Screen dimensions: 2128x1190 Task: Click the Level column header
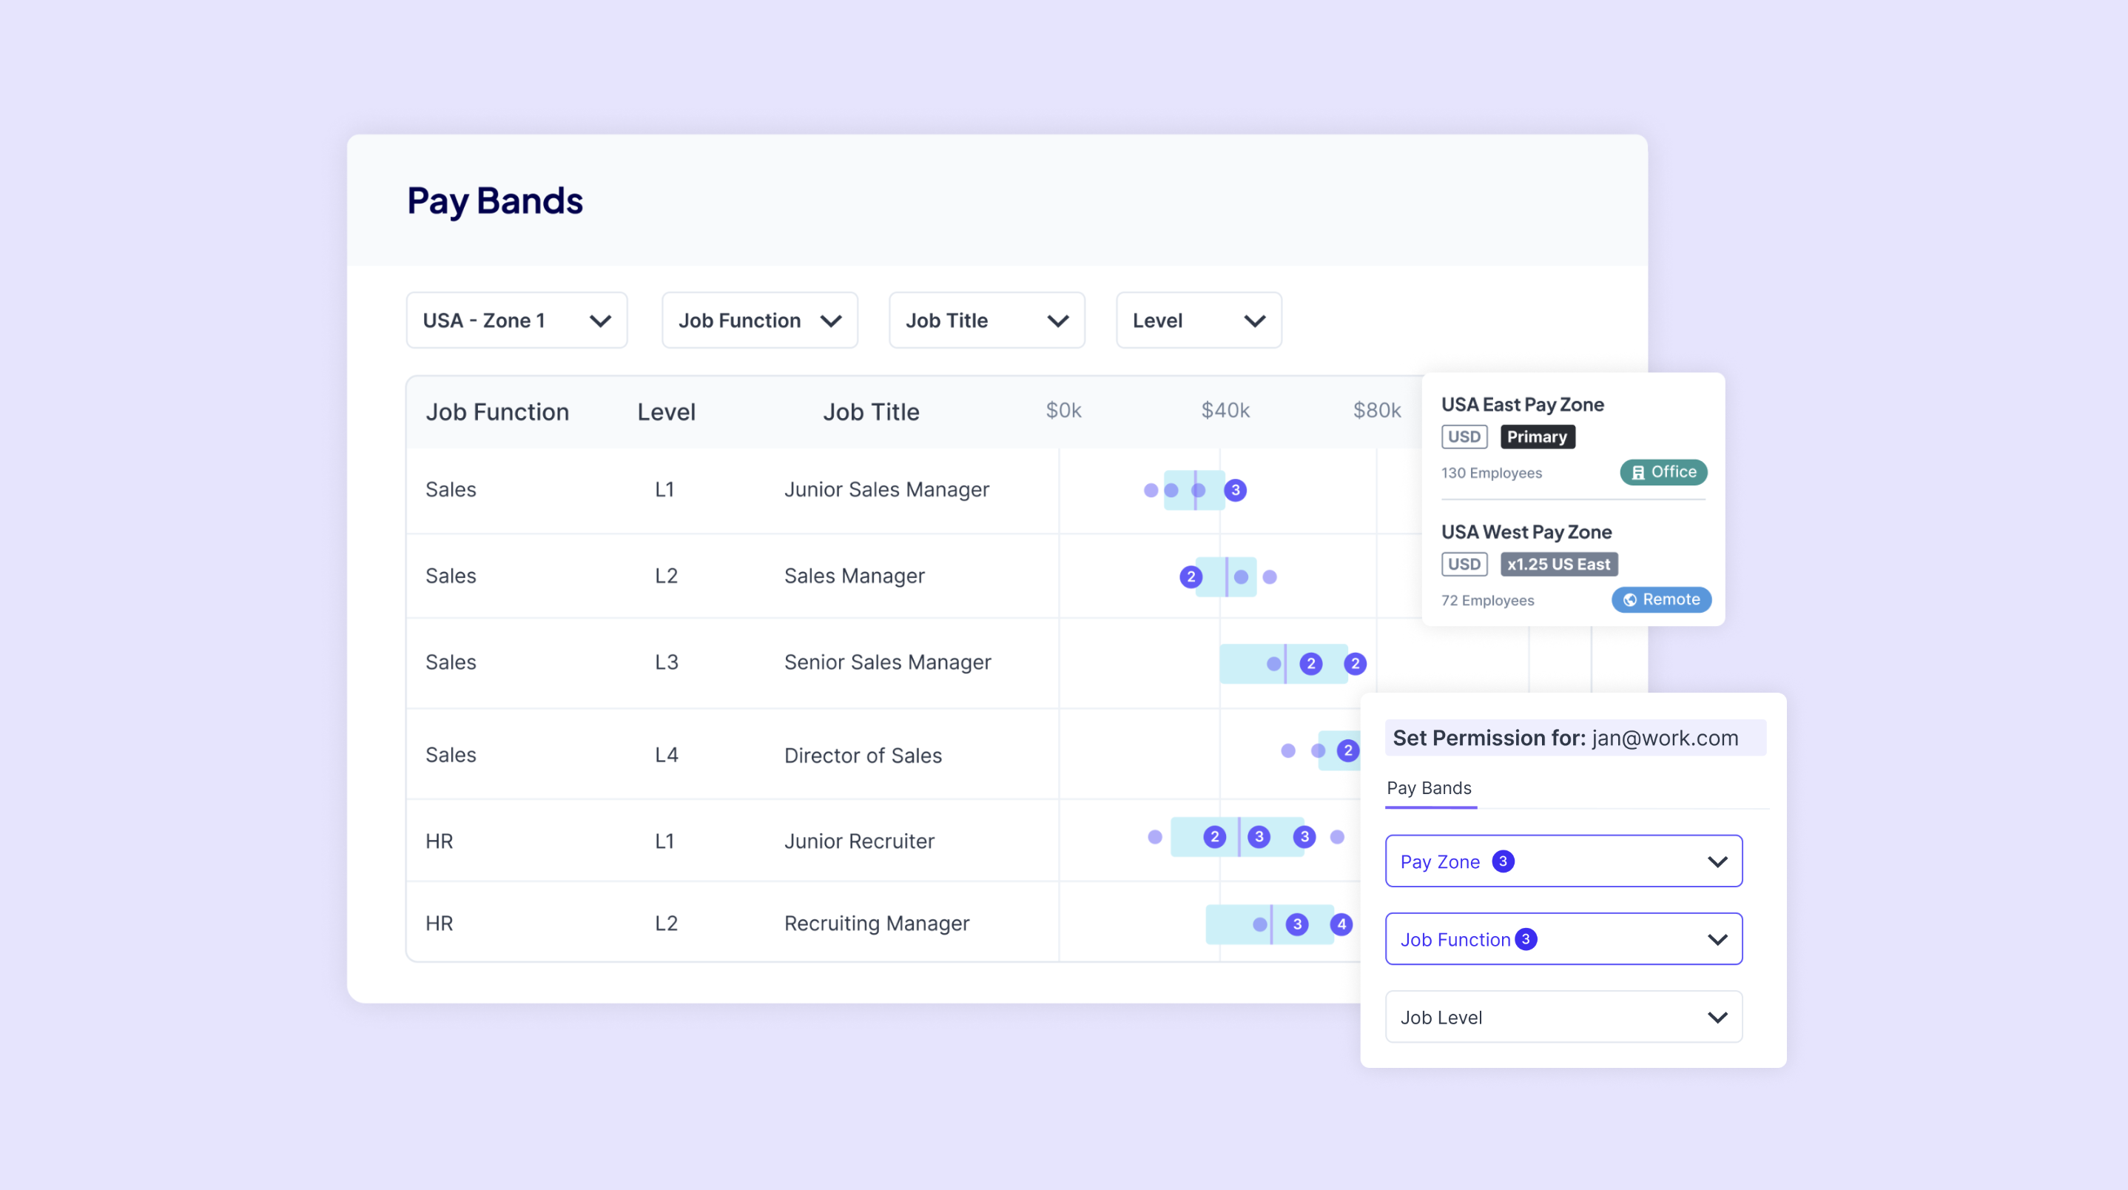(x=666, y=412)
